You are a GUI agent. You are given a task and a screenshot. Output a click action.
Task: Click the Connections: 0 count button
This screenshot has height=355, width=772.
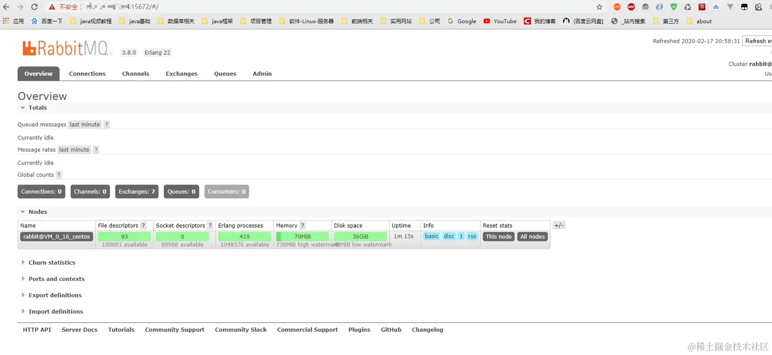[41, 192]
